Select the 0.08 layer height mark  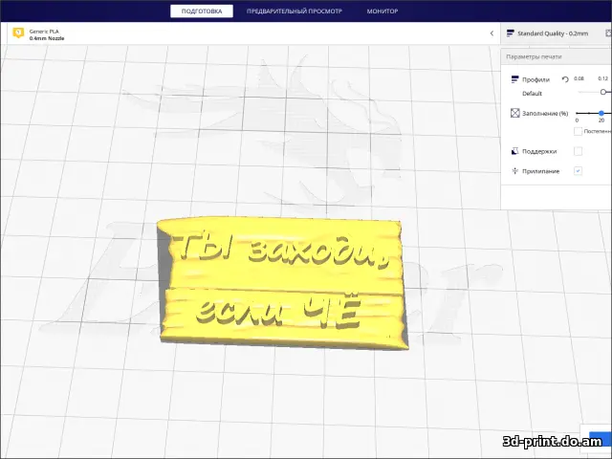[579, 78]
